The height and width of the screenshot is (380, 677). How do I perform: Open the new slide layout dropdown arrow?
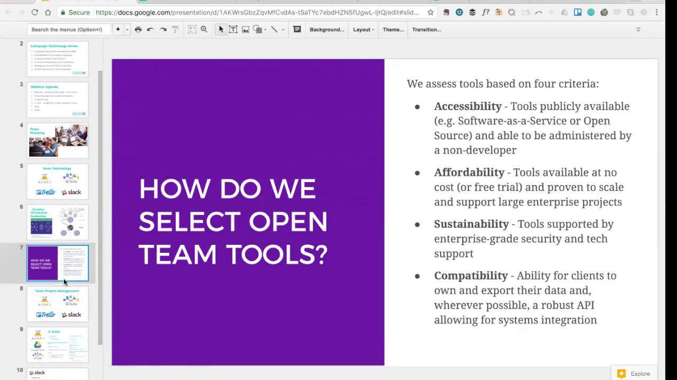127,30
